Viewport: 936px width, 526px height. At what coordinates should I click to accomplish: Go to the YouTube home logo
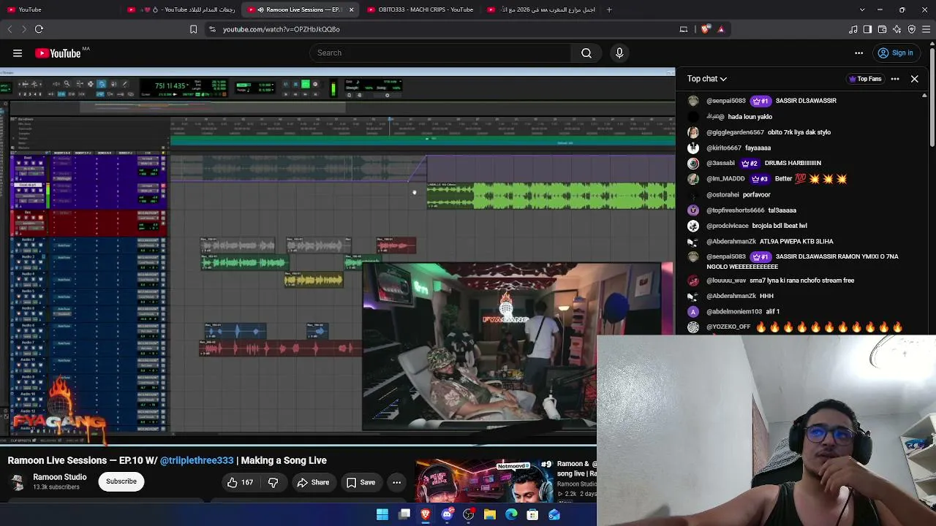[x=58, y=53]
